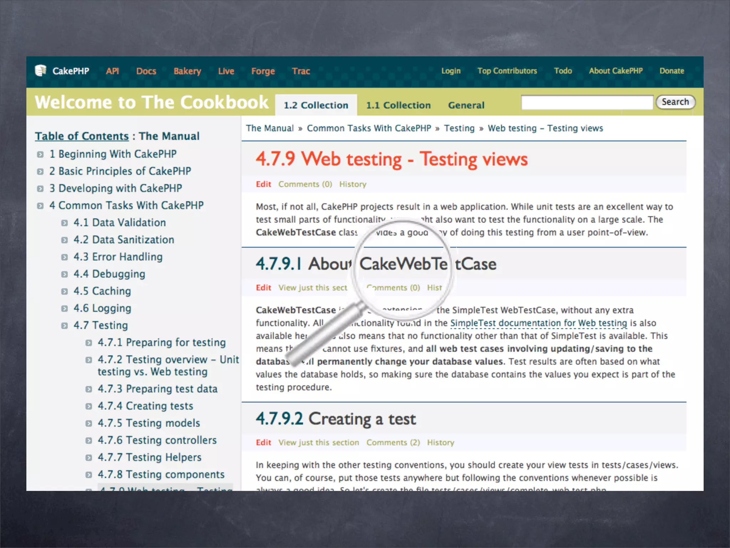730x548 pixels.
Task: Open SimpleTest documentation for Web testing link
Action: click(538, 323)
